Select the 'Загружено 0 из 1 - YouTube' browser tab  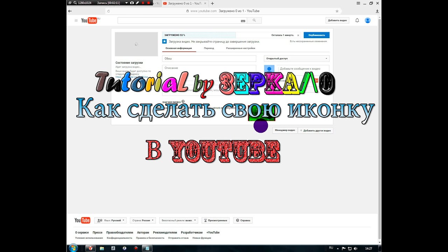pyautogui.click(x=184, y=3)
